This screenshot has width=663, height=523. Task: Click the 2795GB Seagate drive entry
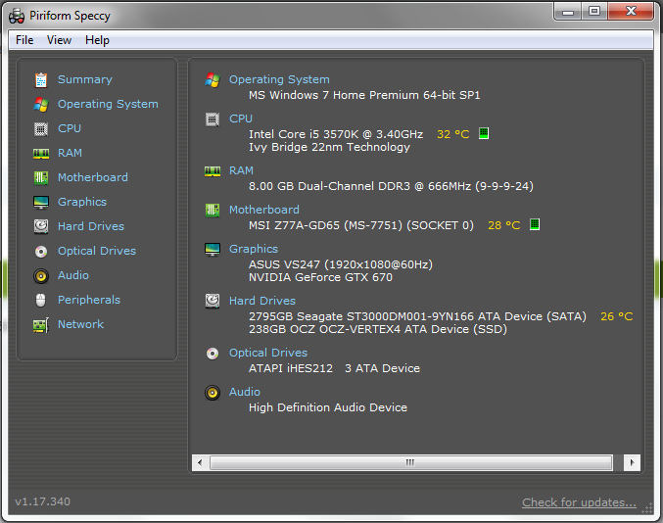point(417,316)
